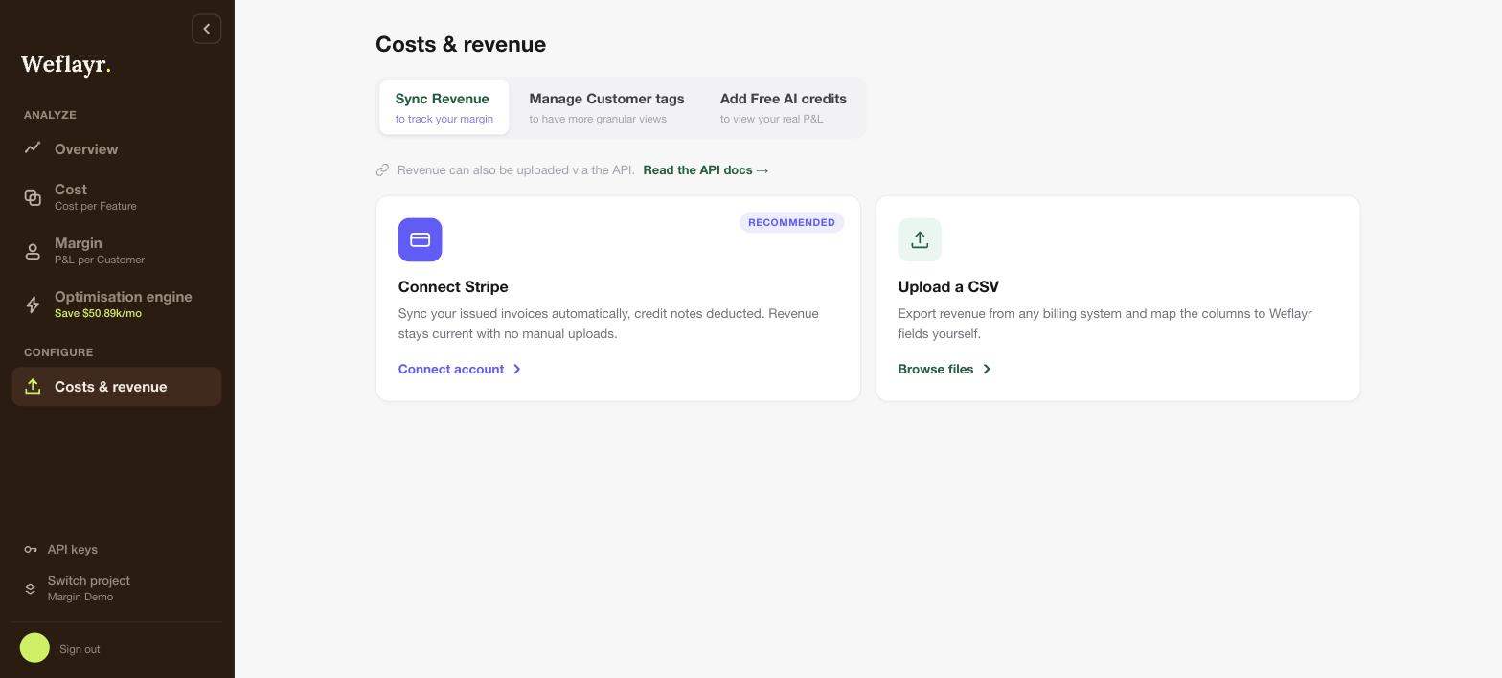
Task: Click the API keys key icon
Action: pos(31,550)
